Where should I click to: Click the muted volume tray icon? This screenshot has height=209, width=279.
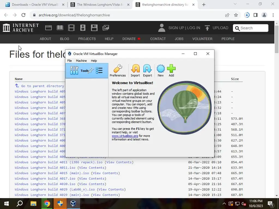244,204
